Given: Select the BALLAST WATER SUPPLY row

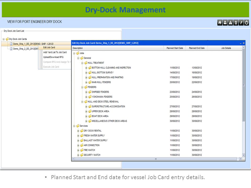Looking at the screenshot, I should [x=157, y=140].
